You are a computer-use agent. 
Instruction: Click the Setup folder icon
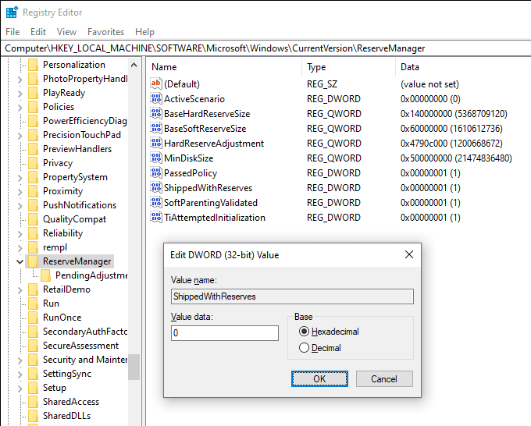[x=33, y=388]
